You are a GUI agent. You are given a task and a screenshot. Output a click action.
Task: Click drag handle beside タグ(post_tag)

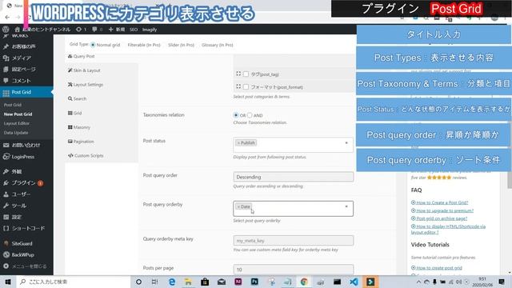(238, 74)
